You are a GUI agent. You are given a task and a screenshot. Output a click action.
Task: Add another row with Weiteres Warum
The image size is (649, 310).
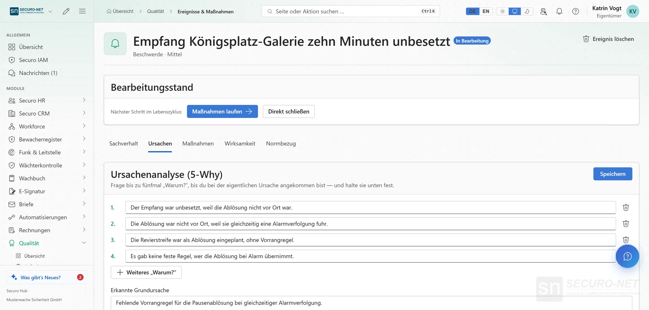pos(146,272)
